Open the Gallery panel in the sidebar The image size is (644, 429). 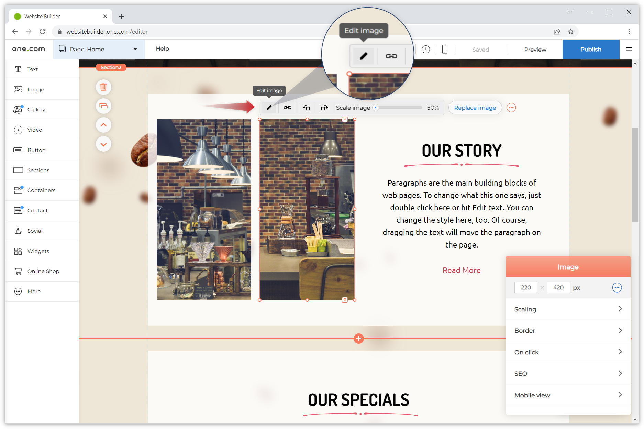pyautogui.click(x=36, y=109)
